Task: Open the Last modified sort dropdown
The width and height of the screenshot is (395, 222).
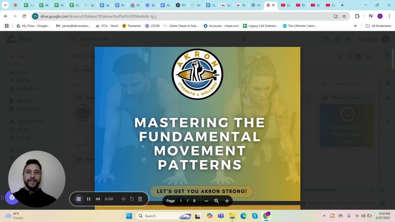Action: [x=347, y=84]
